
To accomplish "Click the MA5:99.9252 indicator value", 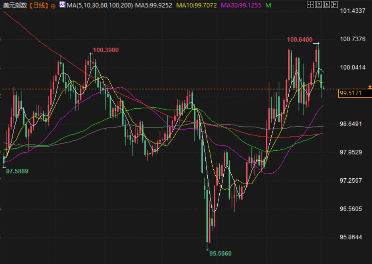I will coord(153,5).
